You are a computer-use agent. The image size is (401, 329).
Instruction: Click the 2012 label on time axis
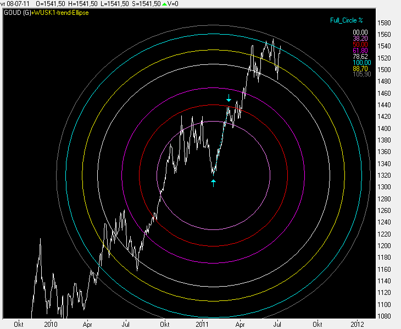coord(358,325)
